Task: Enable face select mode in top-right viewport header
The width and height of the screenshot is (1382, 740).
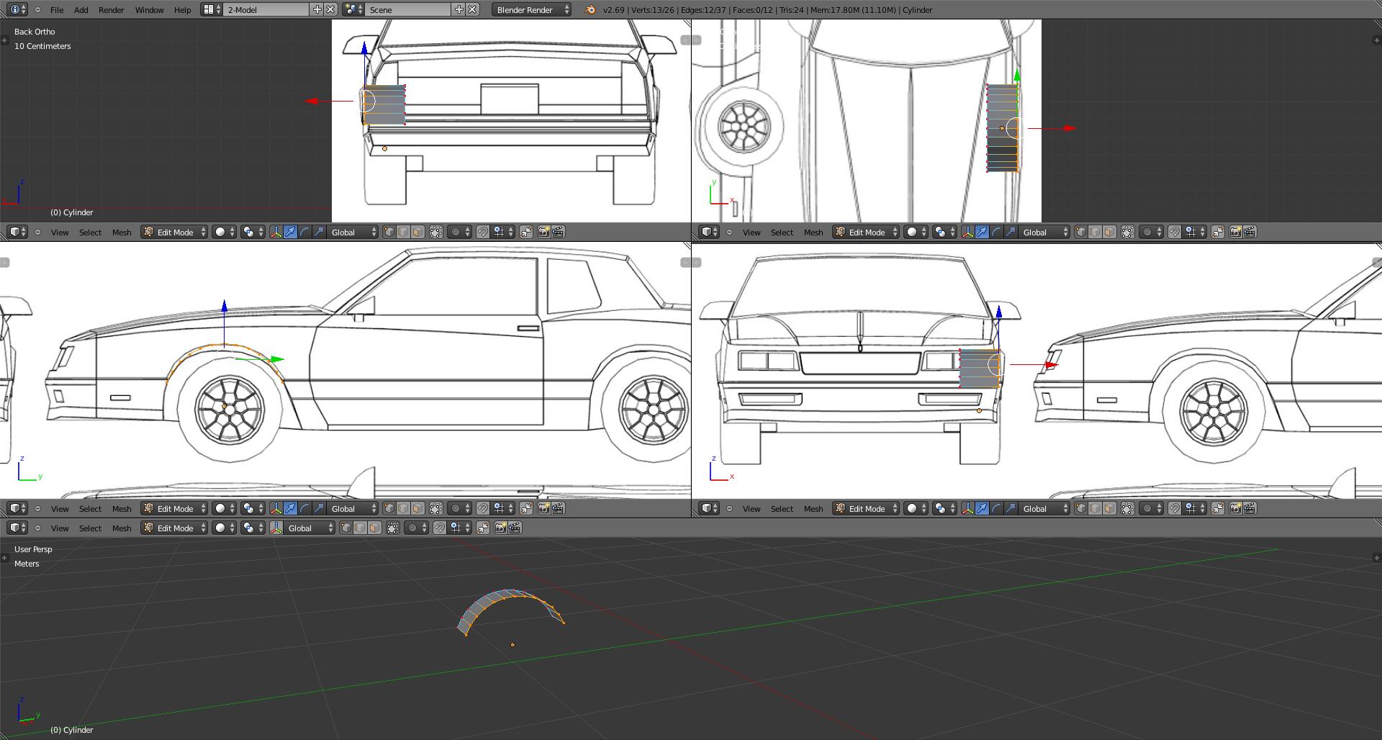Action: 1109,232
